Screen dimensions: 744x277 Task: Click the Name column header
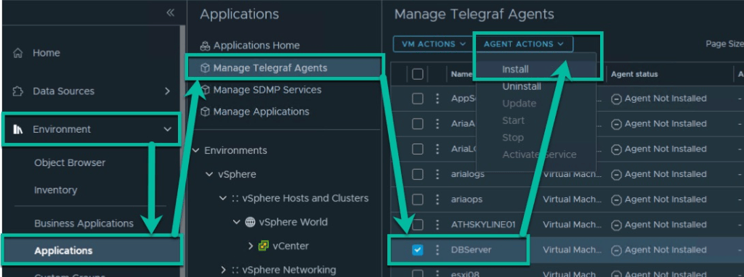(461, 75)
